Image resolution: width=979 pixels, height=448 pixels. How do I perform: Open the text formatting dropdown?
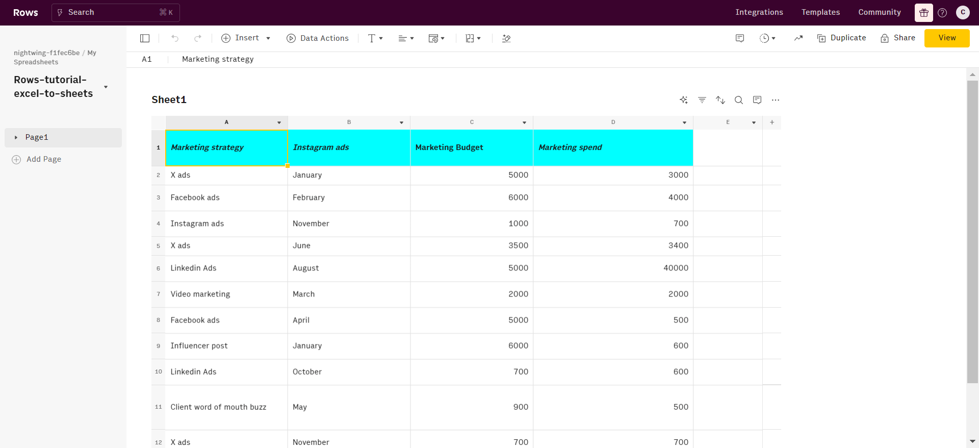[x=375, y=38]
